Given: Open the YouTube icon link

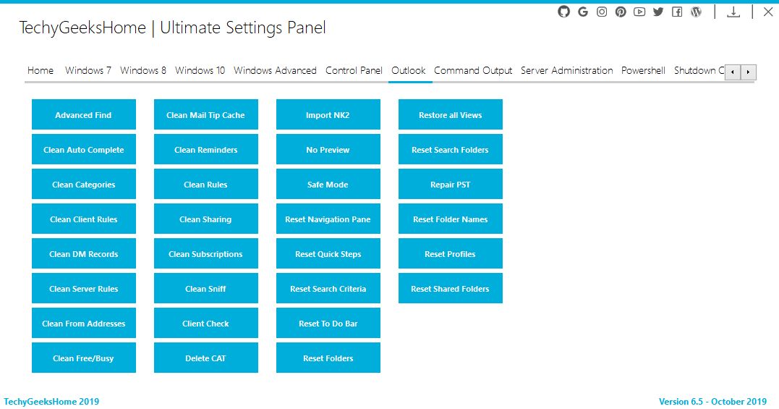Looking at the screenshot, I should point(639,12).
